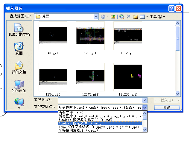The image size is (190, 142).
Task: Create a new folder using toolbar icon
Action: click(x=136, y=17)
